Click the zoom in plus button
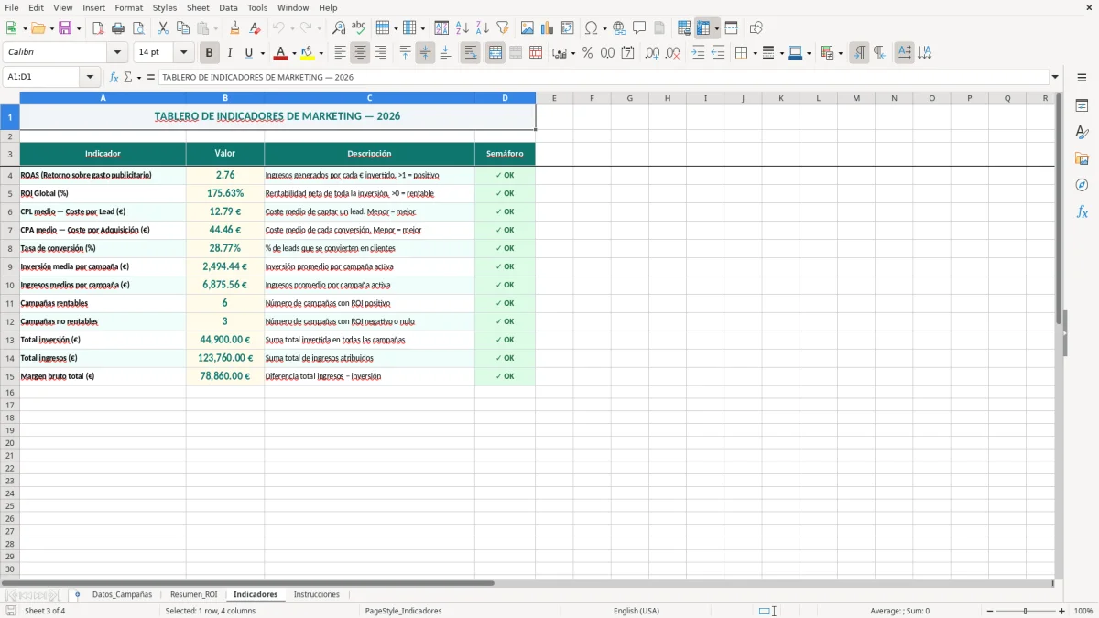This screenshot has height=618, width=1099. pos(1062,611)
